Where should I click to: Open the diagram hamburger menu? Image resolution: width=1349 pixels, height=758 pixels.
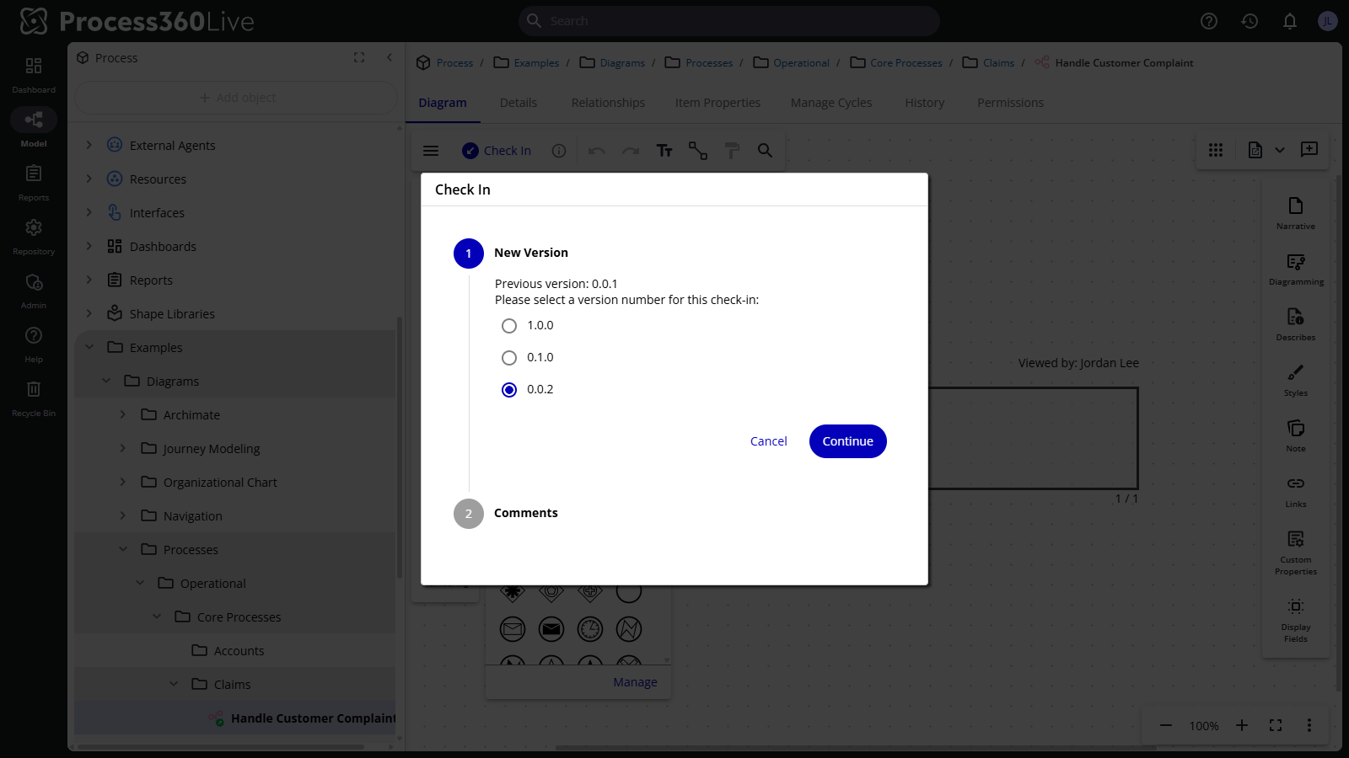click(431, 151)
